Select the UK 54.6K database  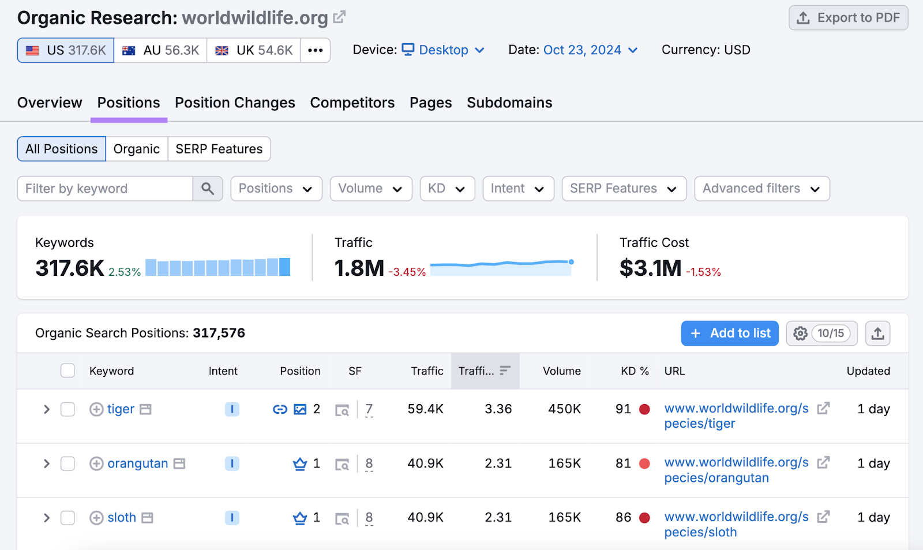254,50
